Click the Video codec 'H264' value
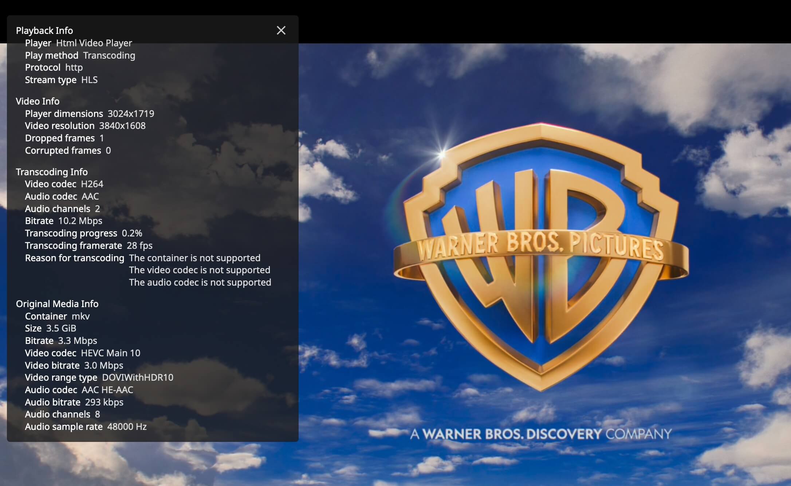The width and height of the screenshot is (791, 486). pos(92,184)
